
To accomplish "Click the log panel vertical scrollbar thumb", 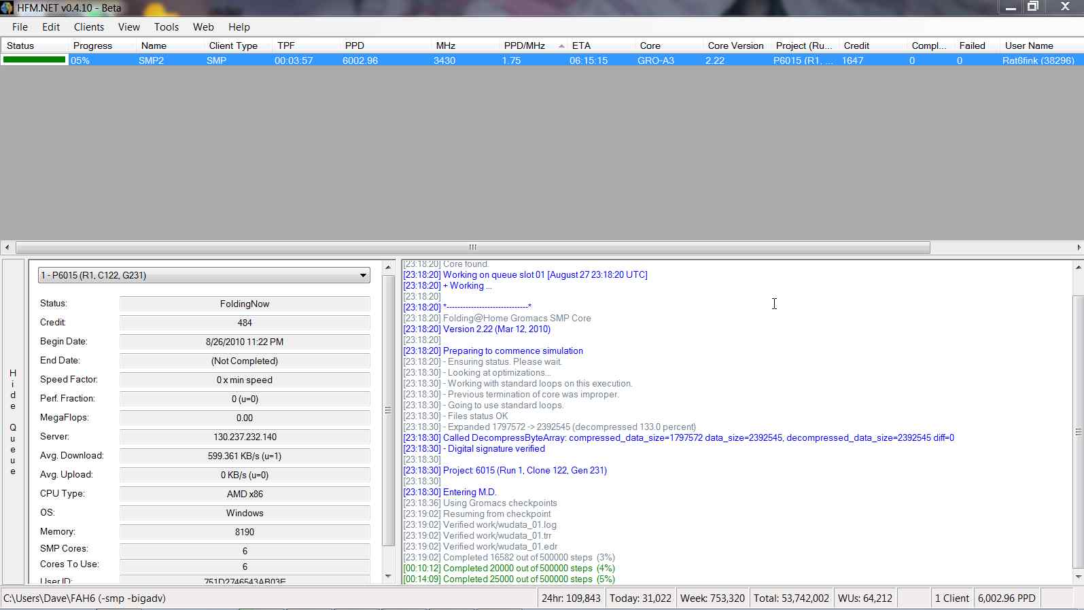I will click(1078, 431).
